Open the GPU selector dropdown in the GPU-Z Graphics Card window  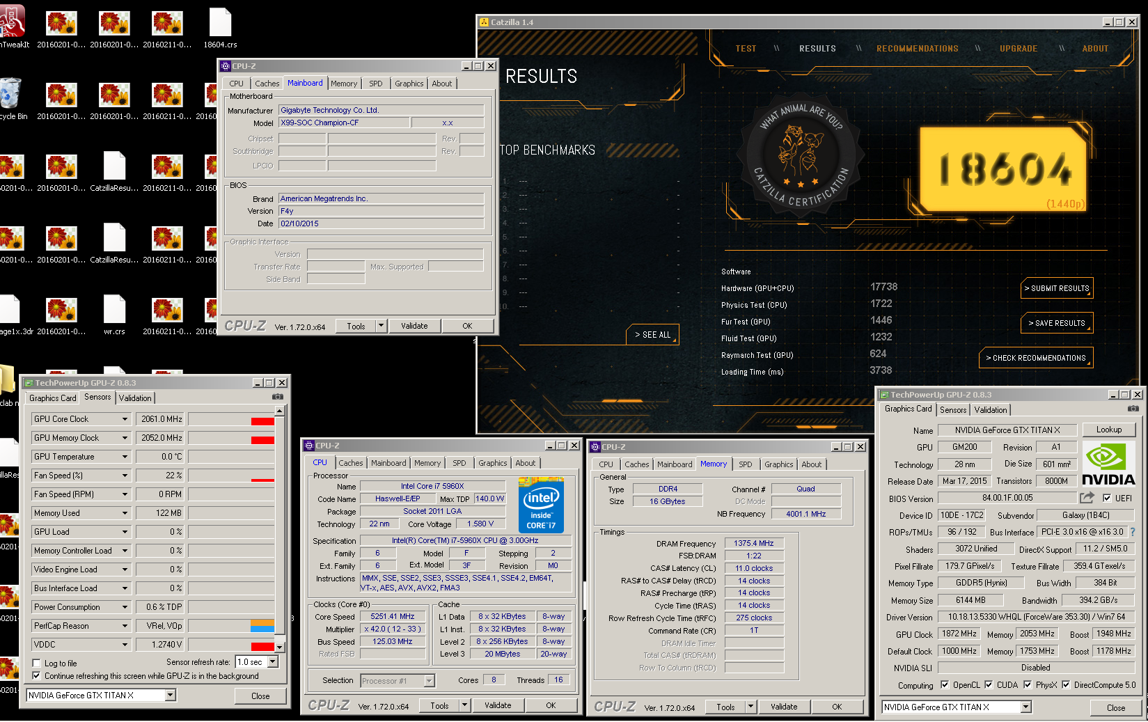pos(1026,707)
